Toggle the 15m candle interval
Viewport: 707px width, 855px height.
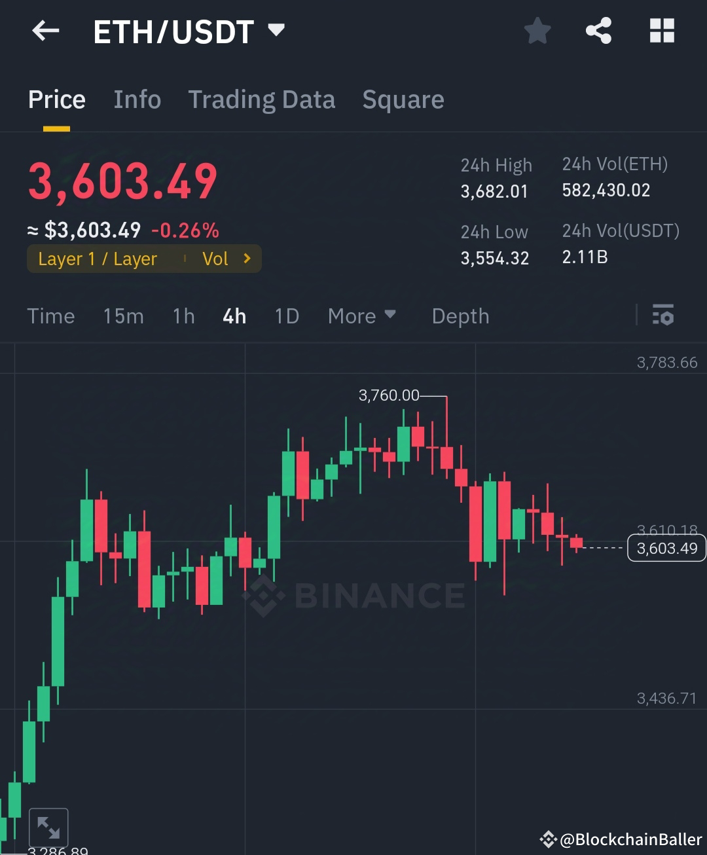[x=123, y=316]
